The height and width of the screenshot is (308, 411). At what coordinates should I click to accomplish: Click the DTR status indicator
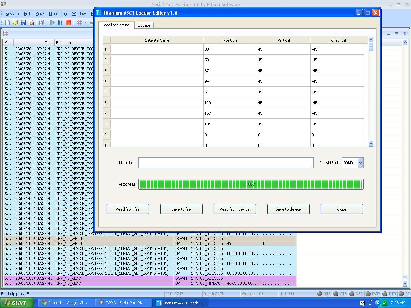click(x=385, y=294)
